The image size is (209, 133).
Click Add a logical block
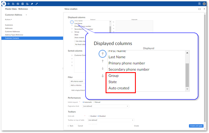click(x=78, y=90)
